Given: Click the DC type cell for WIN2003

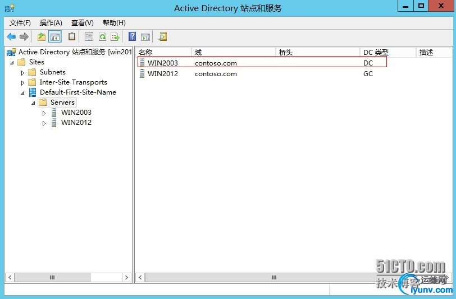Looking at the screenshot, I should pos(368,63).
